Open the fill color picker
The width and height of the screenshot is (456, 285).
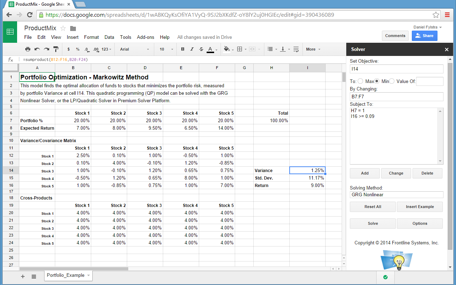[x=227, y=49]
